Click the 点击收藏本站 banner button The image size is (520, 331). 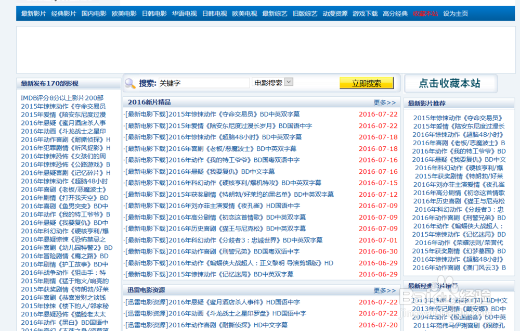pyautogui.click(x=450, y=83)
